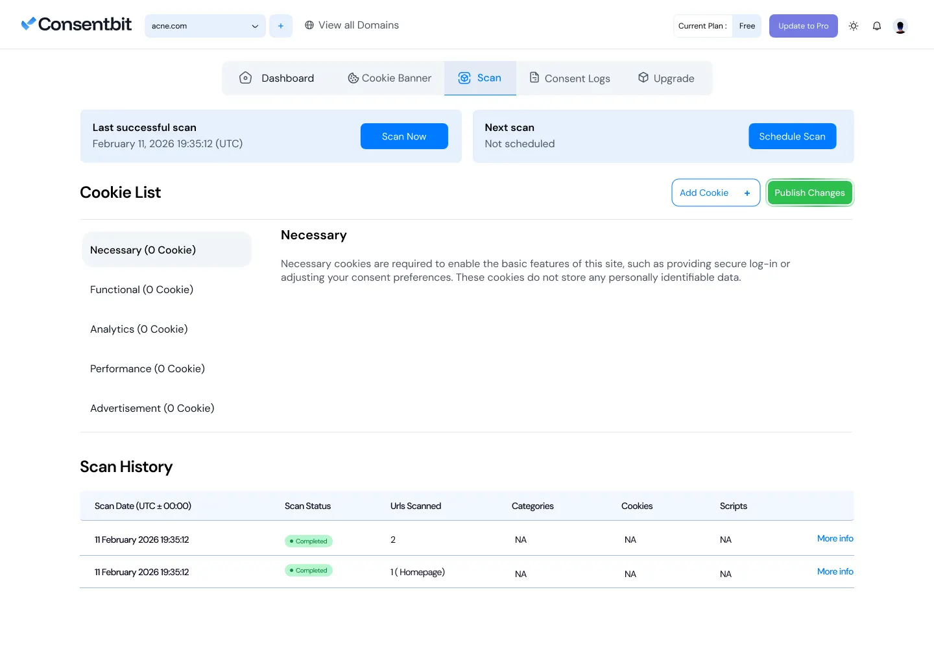This screenshot has height=664, width=934.
Task: Click the Dashboard home icon
Action: click(245, 78)
